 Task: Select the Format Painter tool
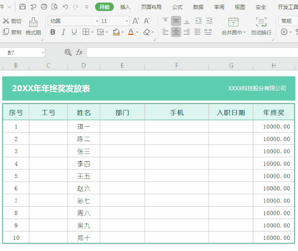pos(33,26)
